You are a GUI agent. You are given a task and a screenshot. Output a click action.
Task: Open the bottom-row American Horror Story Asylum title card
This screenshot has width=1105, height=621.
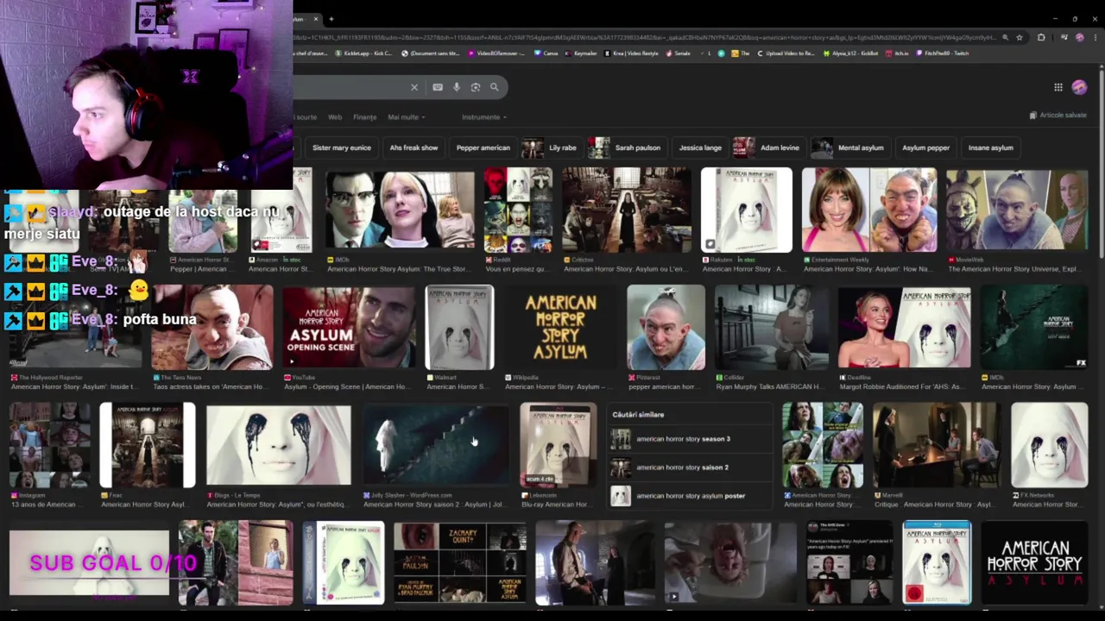click(x=1034, y=562)
